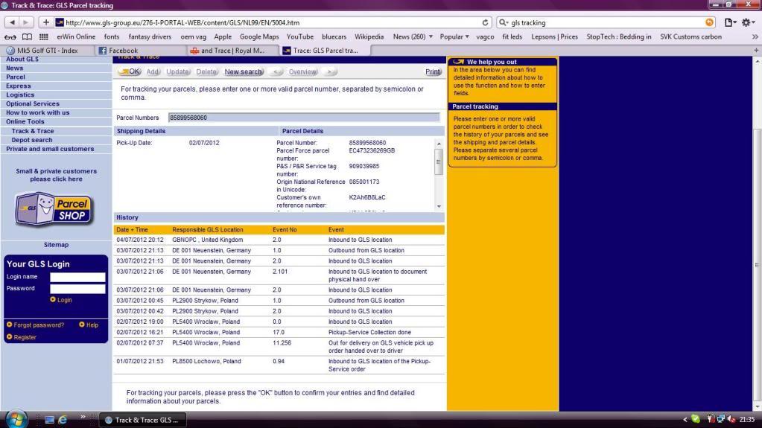Open Top Sites grid icon
Viewport: 762px width, 428px height.
tap(44, 37)
